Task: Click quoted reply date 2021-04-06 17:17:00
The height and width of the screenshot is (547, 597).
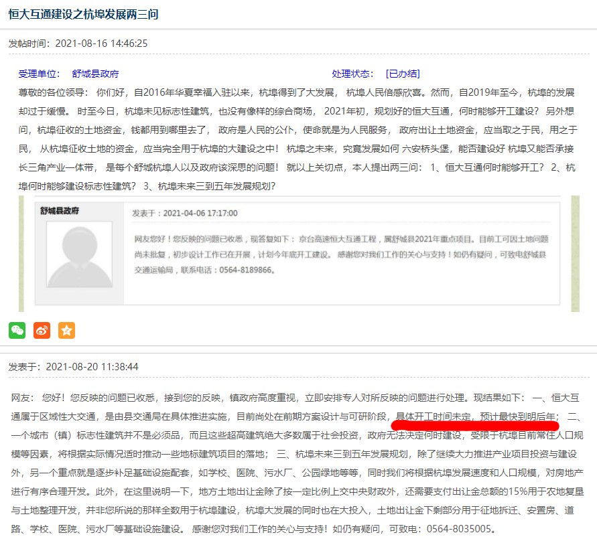Action: tap(200, 214)
